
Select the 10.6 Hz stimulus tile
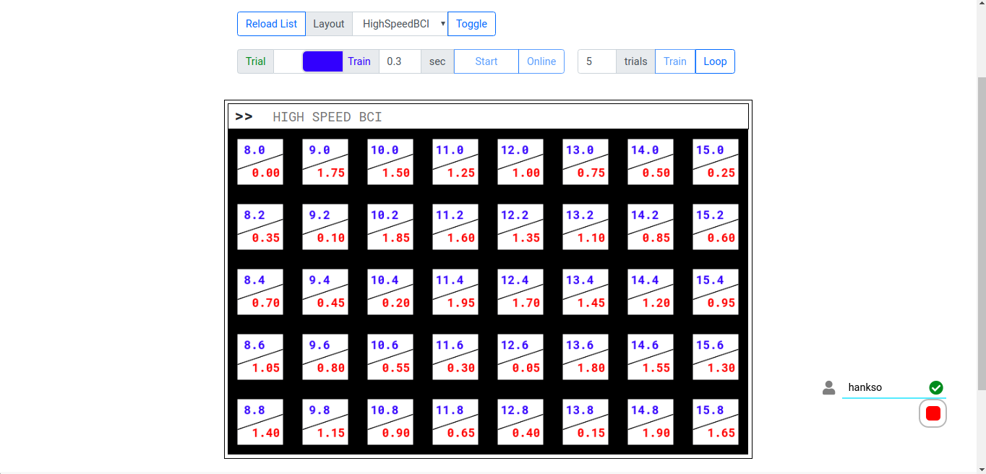click(x=390, y=357)
